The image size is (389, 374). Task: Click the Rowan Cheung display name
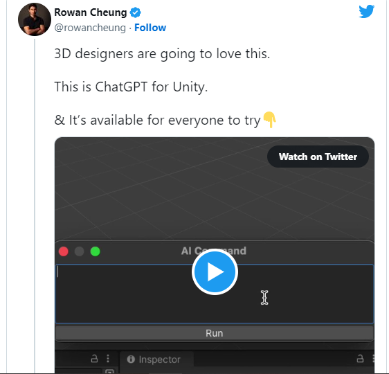[x=91, y=12]
